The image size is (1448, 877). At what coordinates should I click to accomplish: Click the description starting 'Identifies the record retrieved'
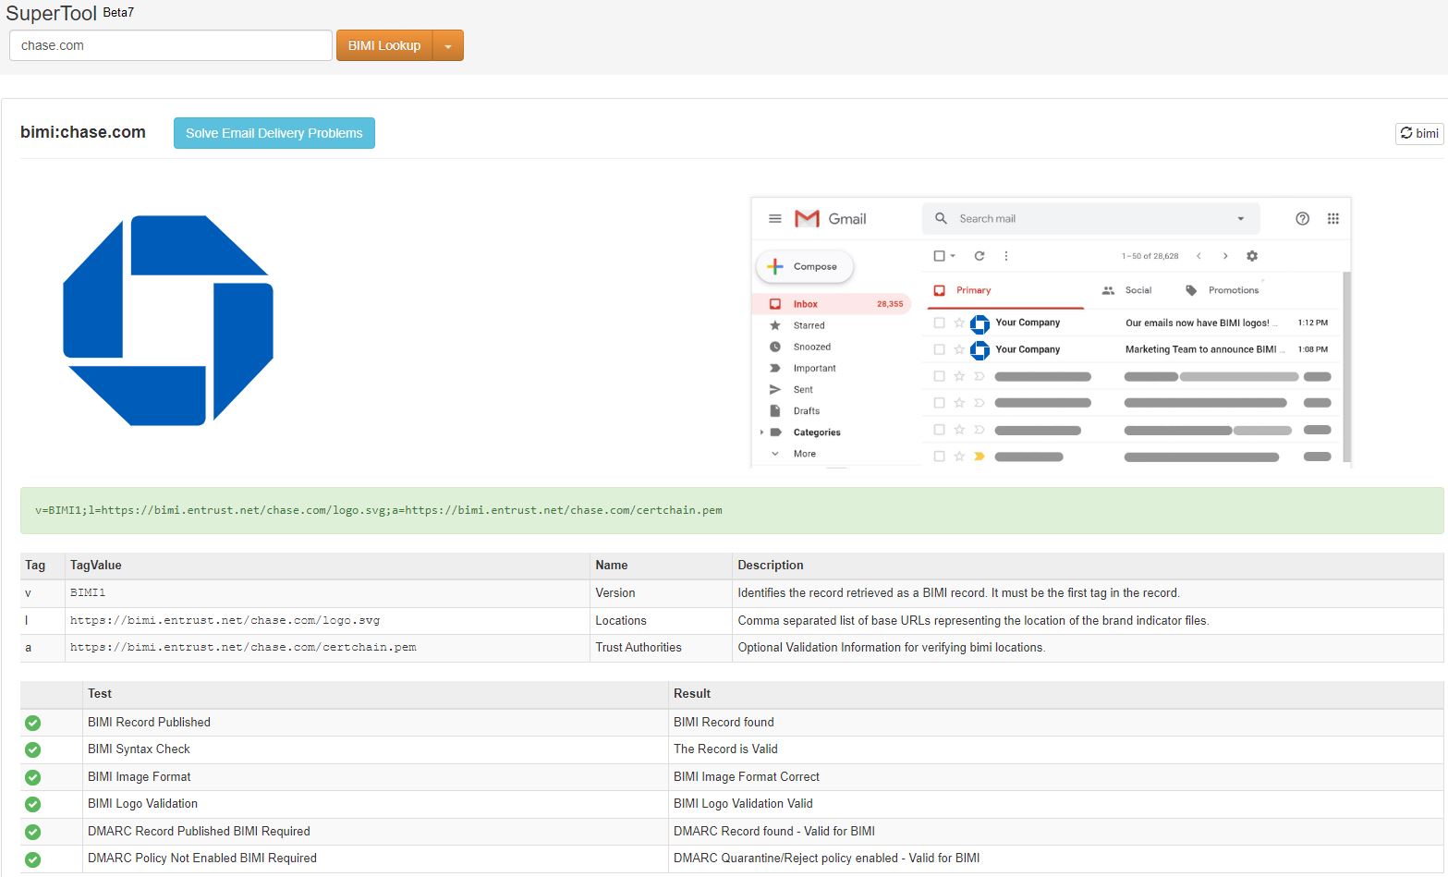tap(958, 593)
